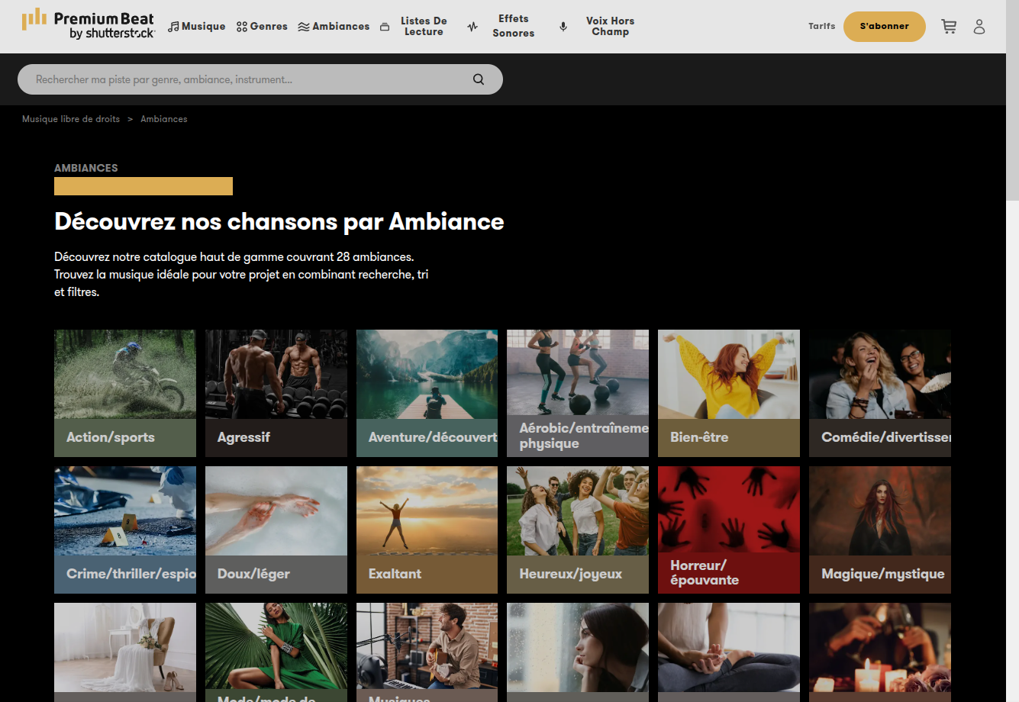Image resolution: width=1019 pixels, height=702 pixels.
Task: Choose the Bien-être ambiance tile
Action: [728, 393]
